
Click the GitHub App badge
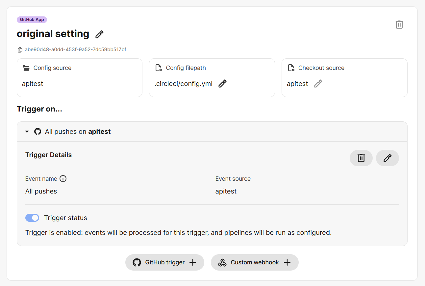point(32,20)
